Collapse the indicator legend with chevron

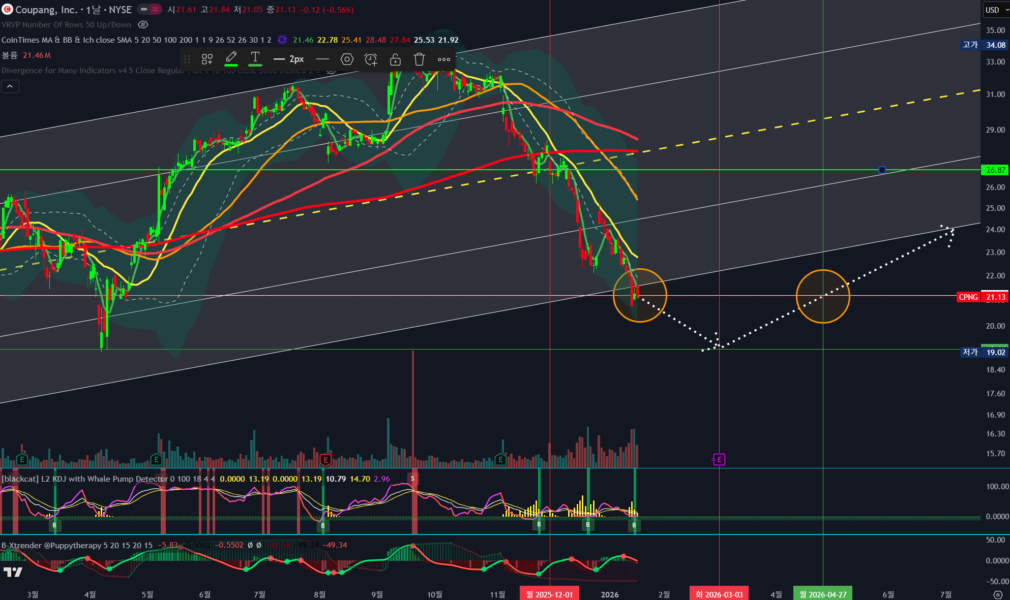tap(10, 86)
